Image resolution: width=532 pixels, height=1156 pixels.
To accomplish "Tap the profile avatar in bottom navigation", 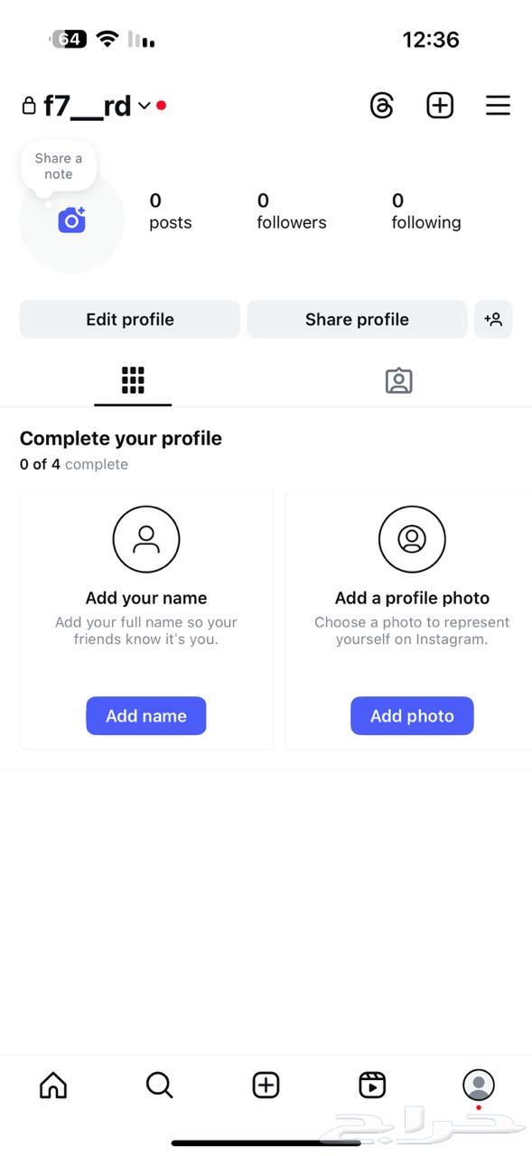I will click(x=478, y=1085).
